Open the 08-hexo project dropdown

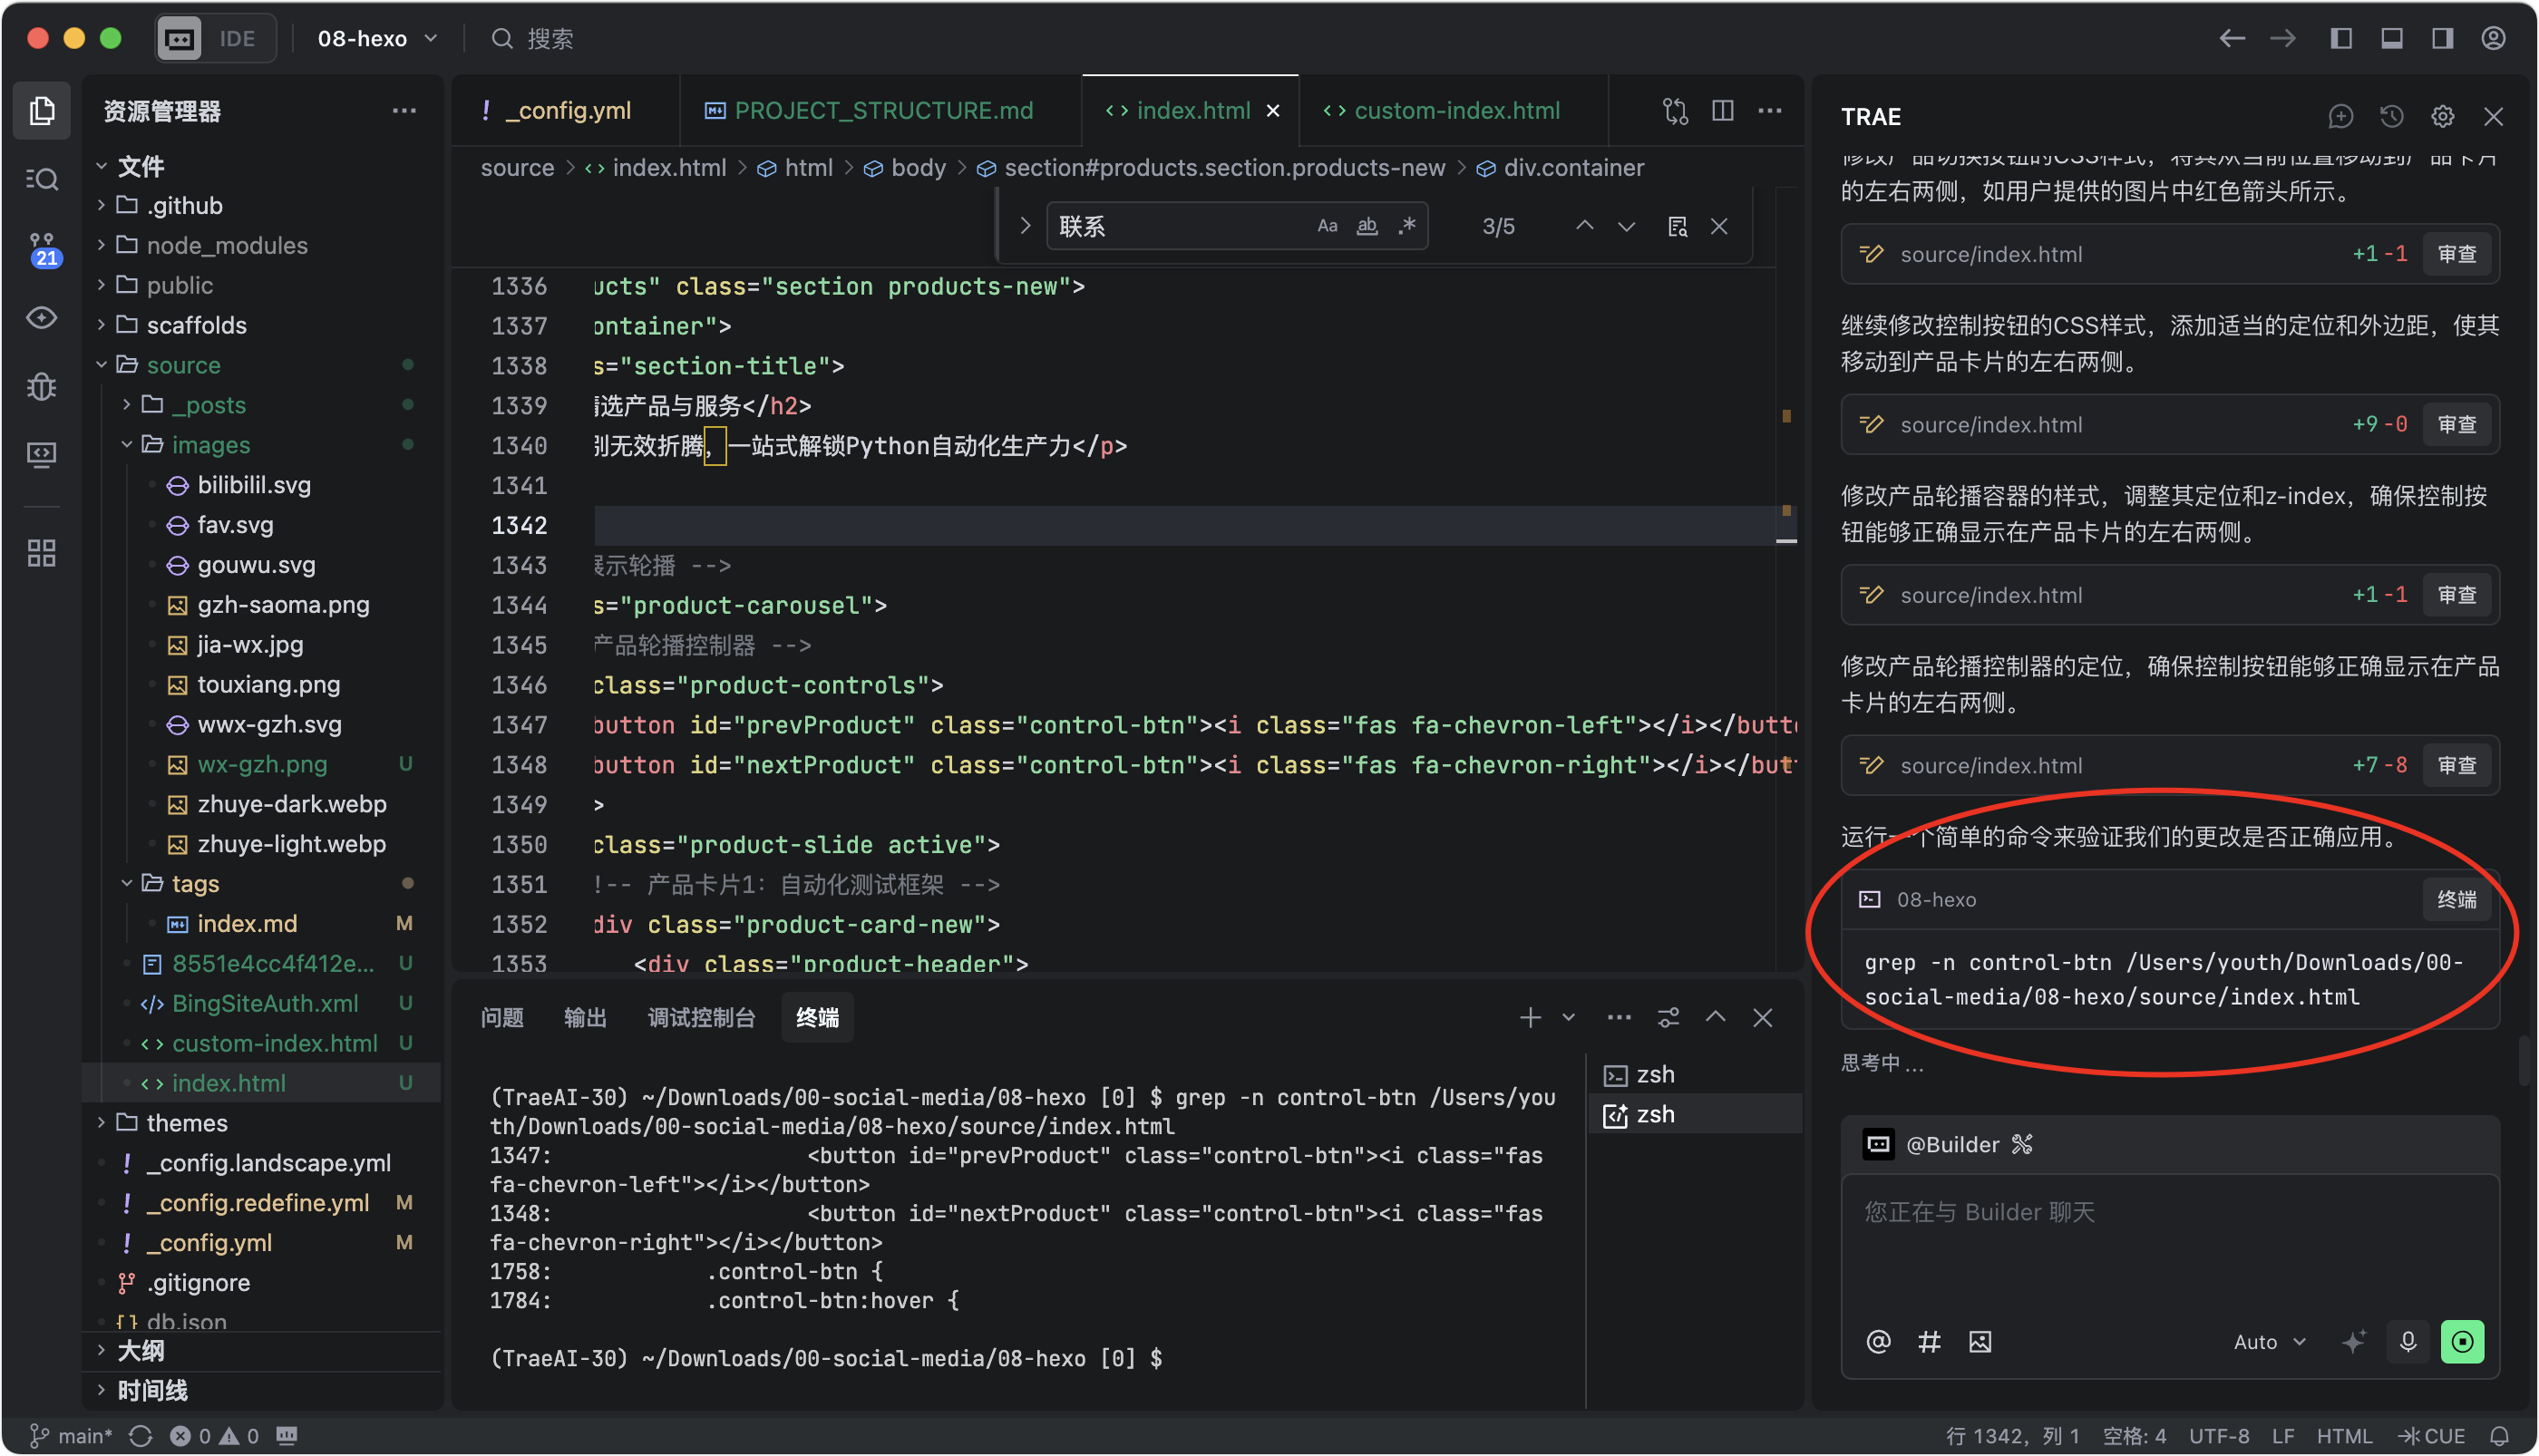coord(377,38)
